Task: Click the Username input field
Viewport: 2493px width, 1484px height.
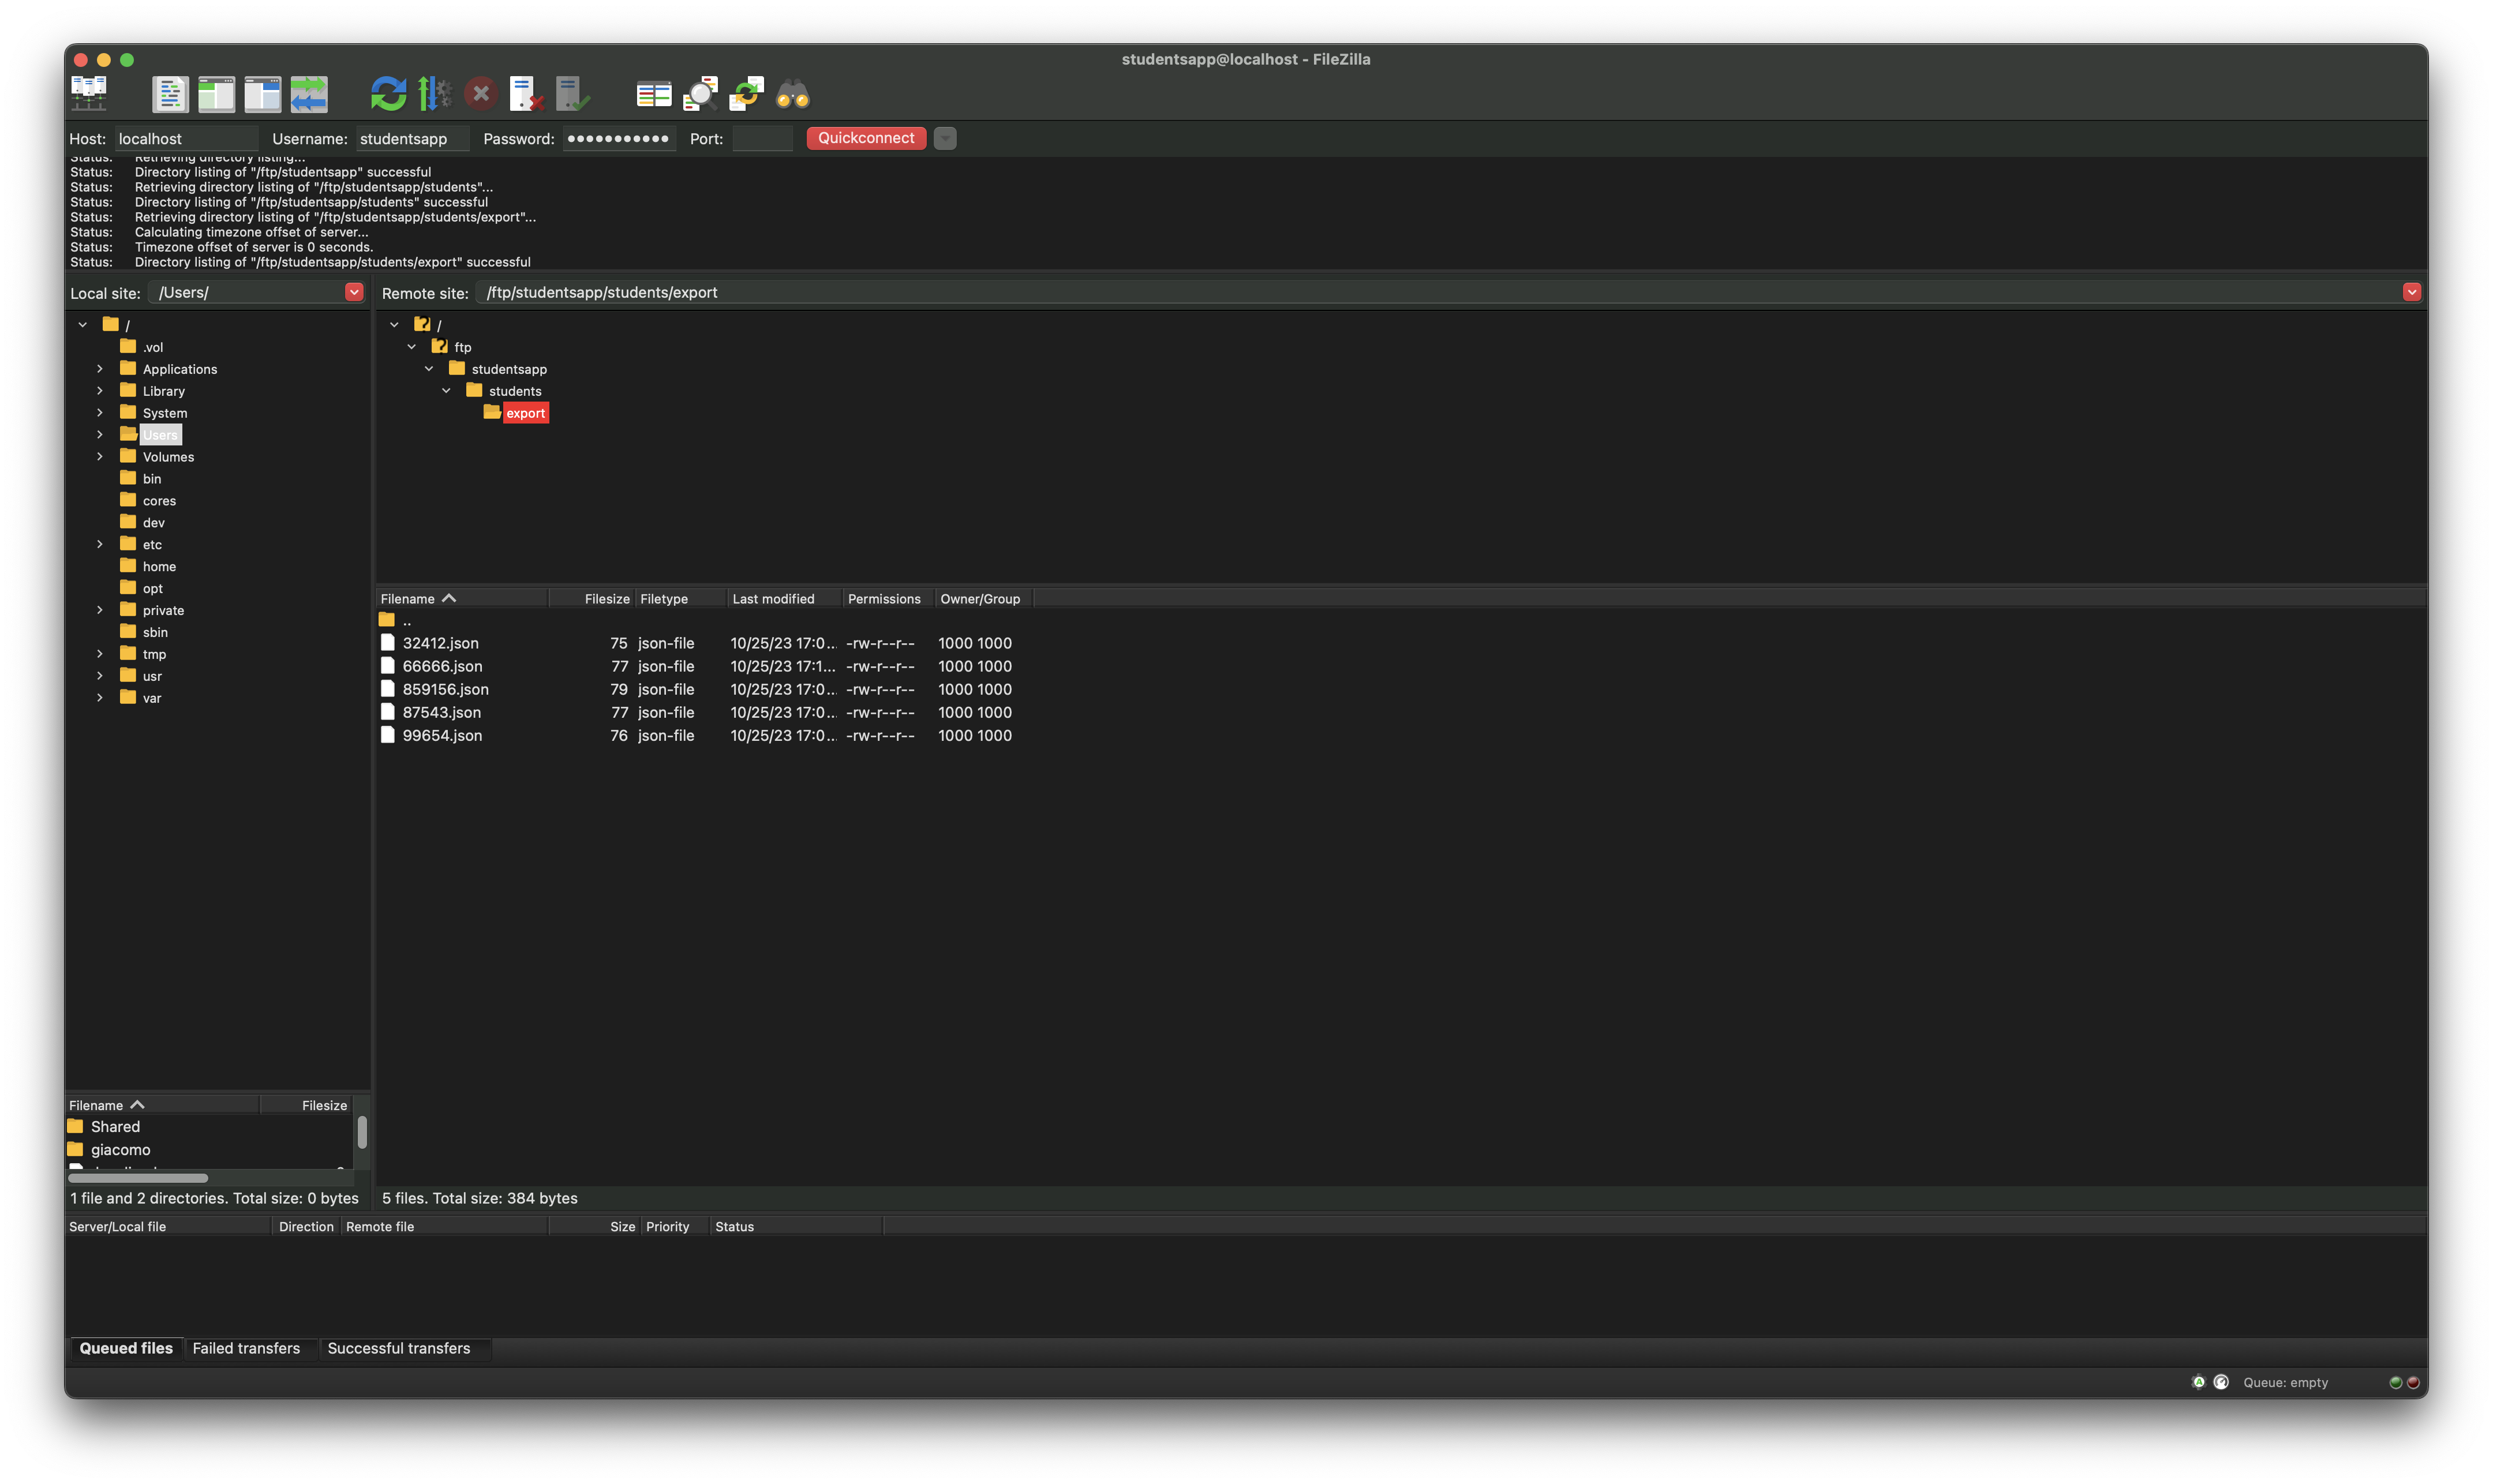Action: (412, 139)
